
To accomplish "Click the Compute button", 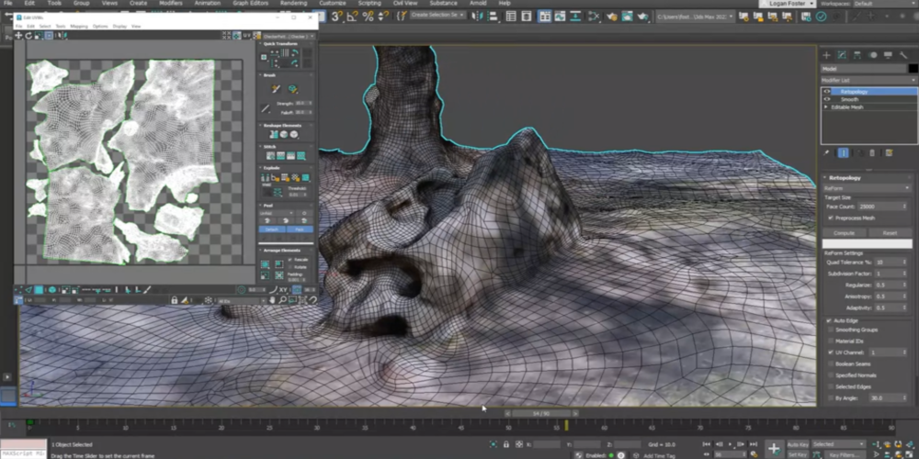I will tap(844, 233).
